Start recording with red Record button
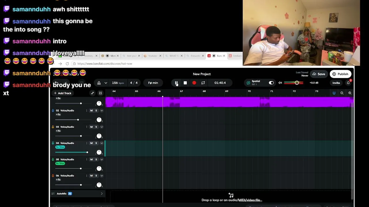This screenshot has width=369, height=207. pos(194,83)
